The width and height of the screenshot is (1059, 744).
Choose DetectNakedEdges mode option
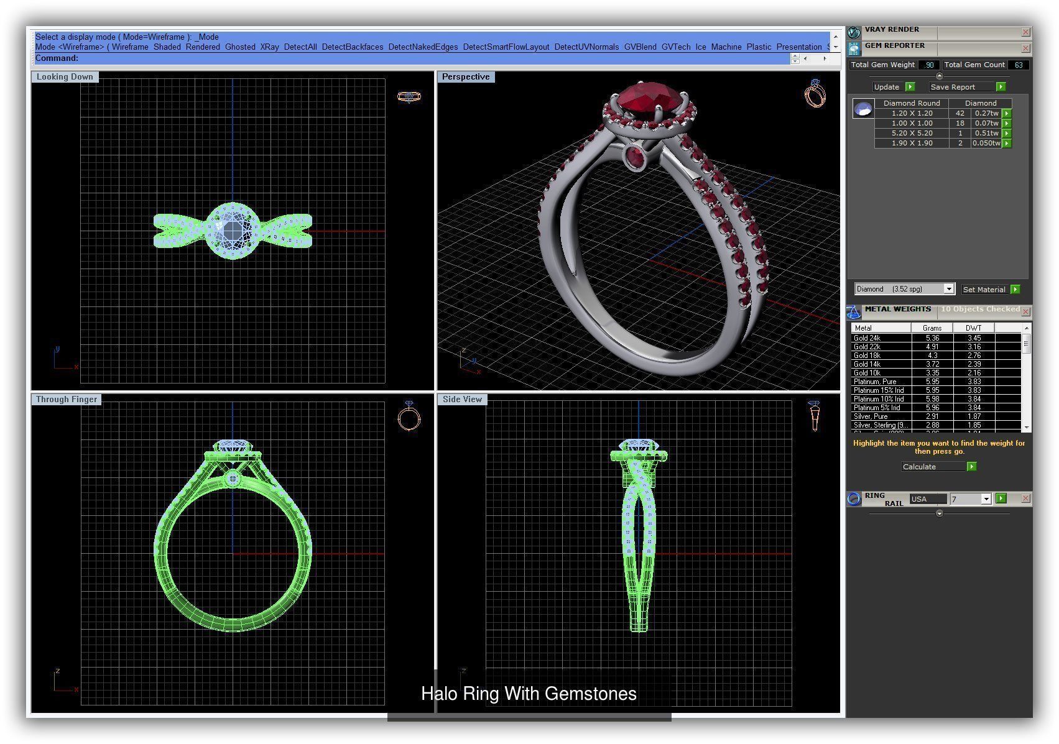pos(423,47)
